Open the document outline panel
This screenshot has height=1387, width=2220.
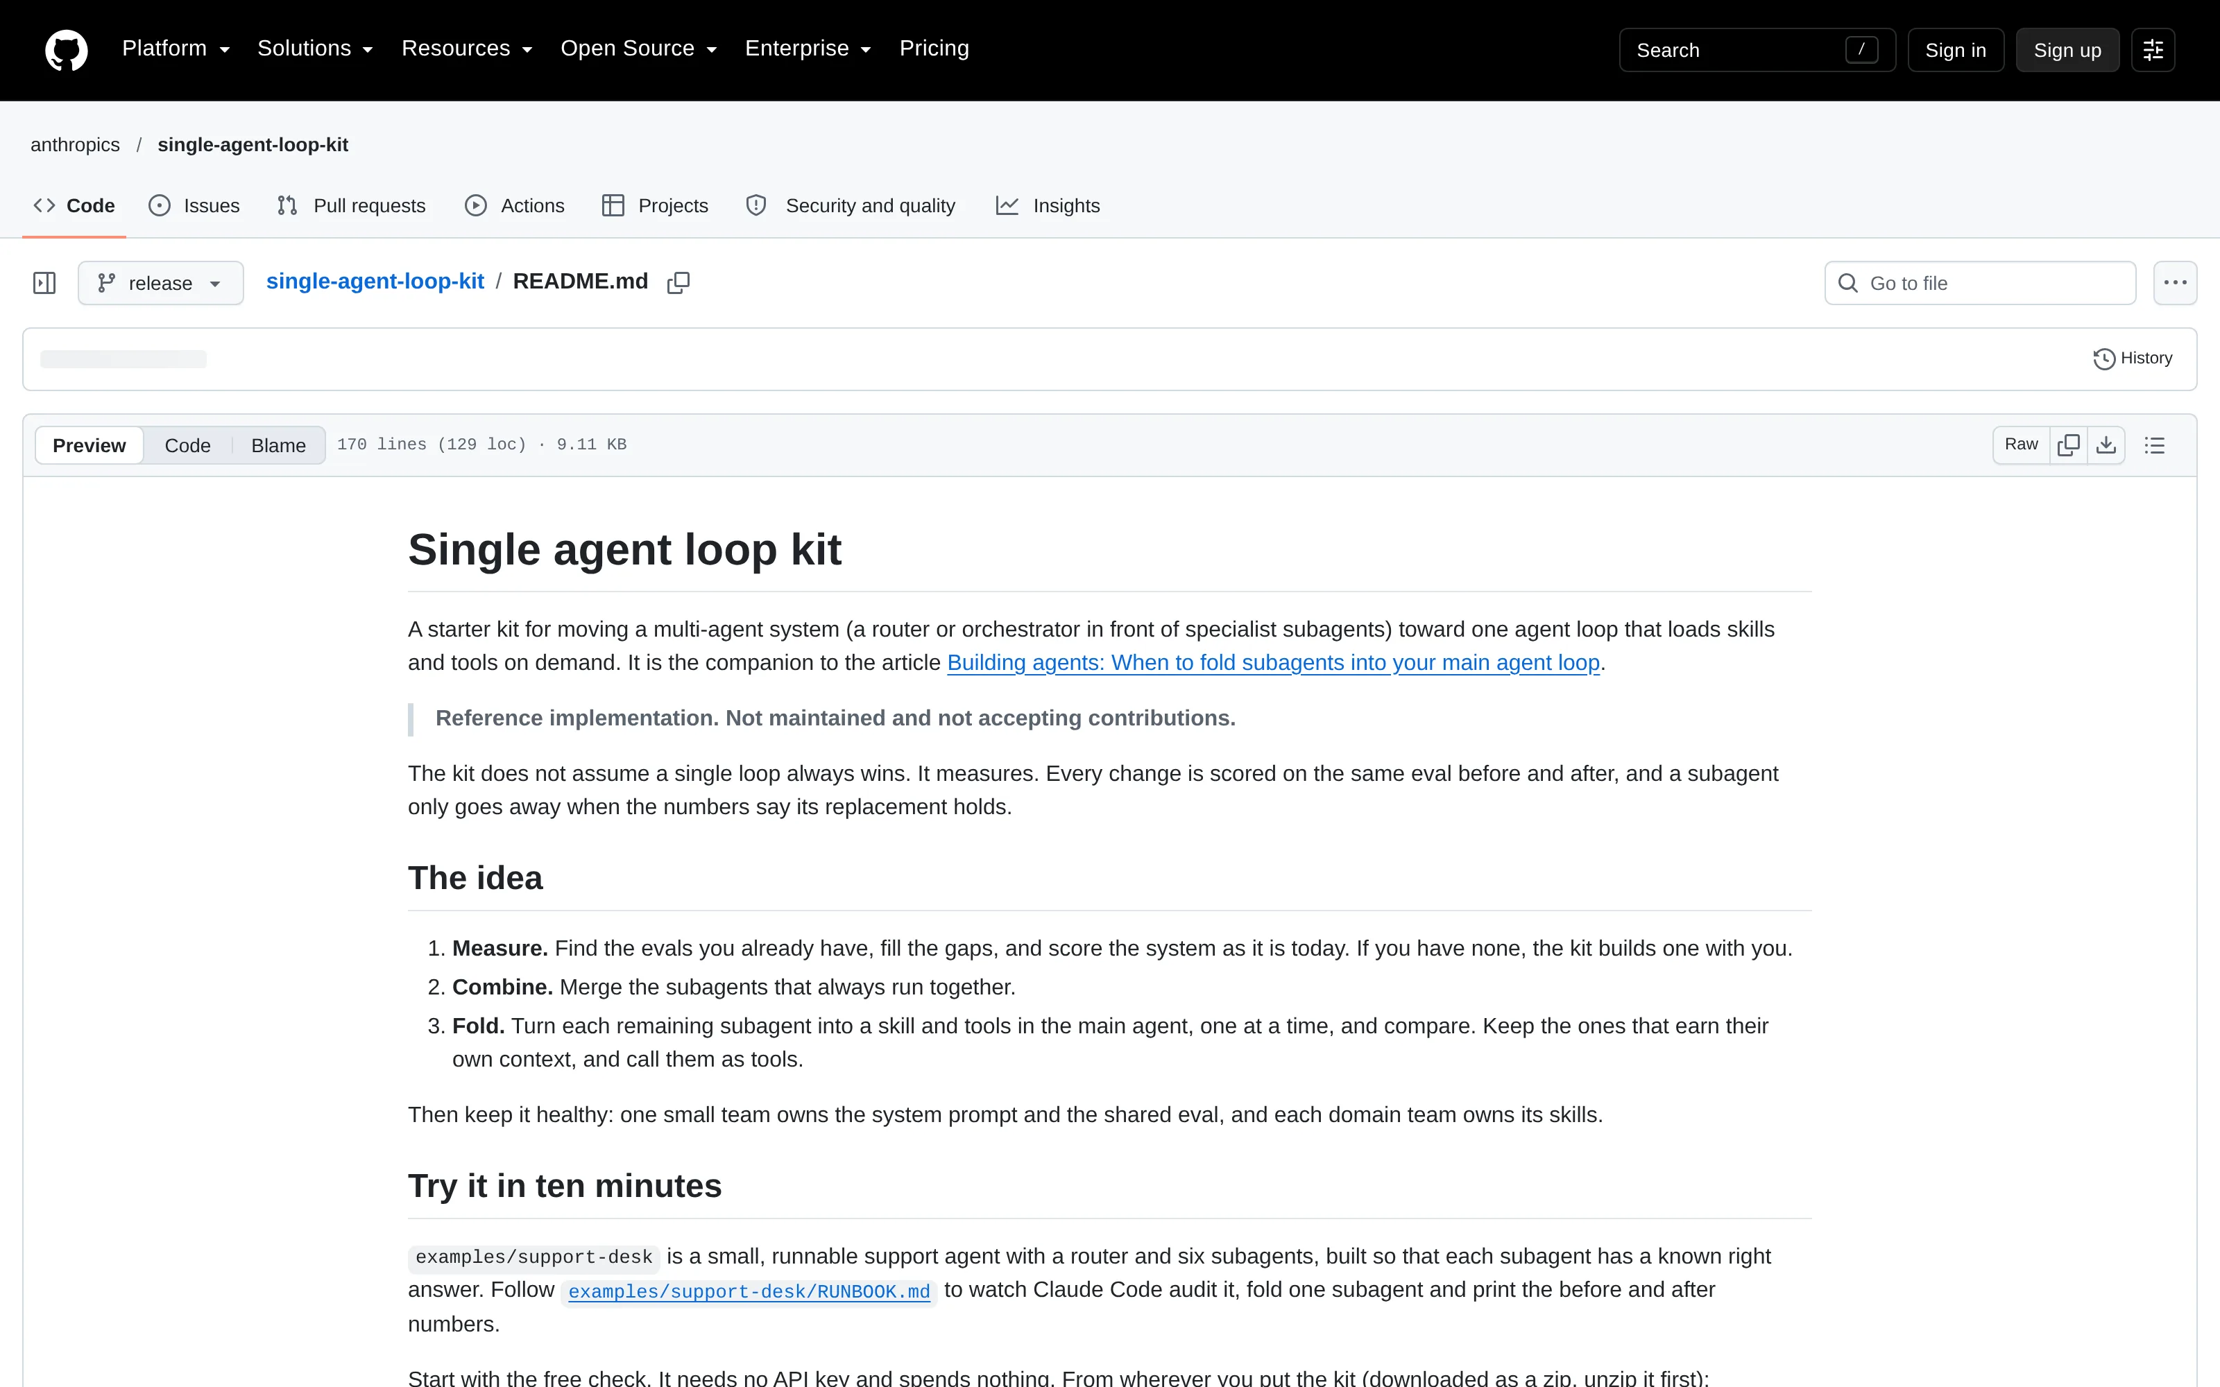(2154, 445)
